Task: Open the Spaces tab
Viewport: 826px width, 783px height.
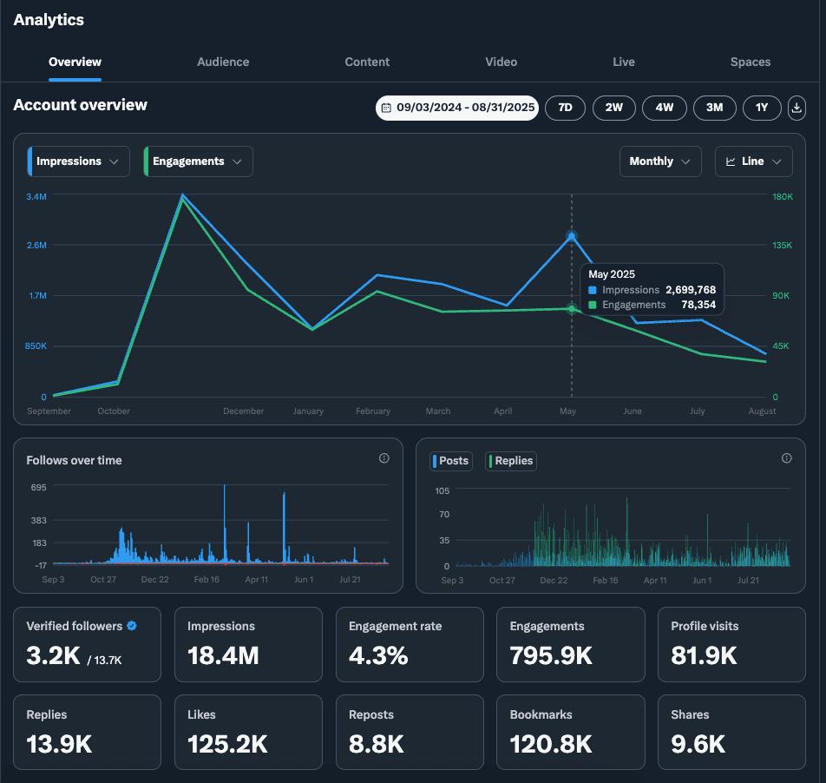Action: (x=750, y=62)
